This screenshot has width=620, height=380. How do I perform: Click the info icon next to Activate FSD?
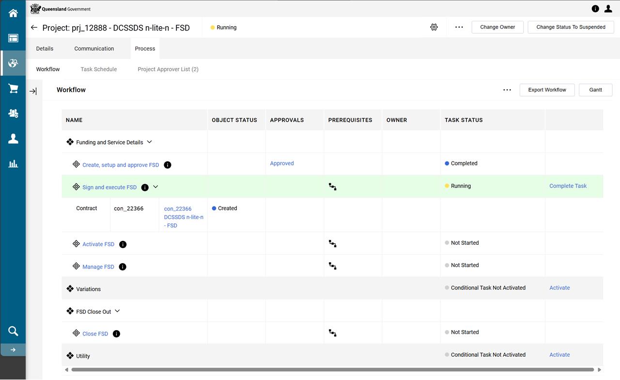tap(123, 244)
